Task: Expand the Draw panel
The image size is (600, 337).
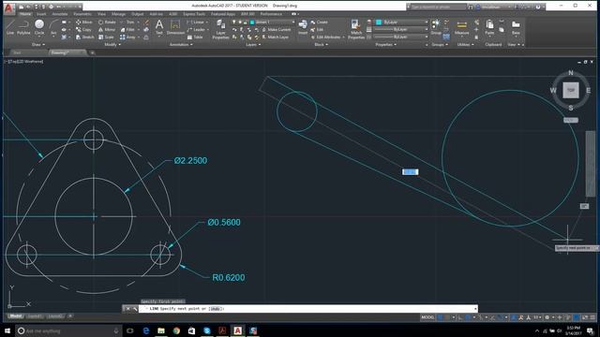Action: click(x=37, y=45)
